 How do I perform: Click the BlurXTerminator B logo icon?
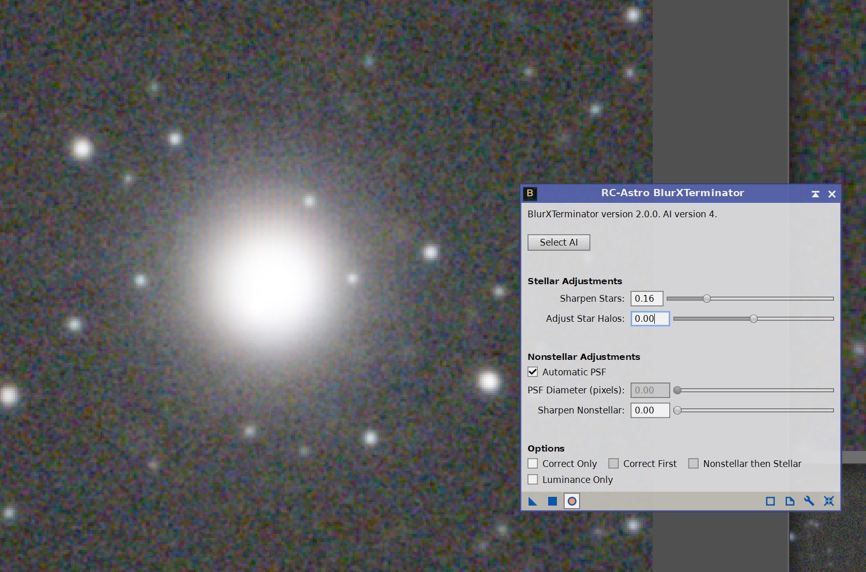(530, 194)
